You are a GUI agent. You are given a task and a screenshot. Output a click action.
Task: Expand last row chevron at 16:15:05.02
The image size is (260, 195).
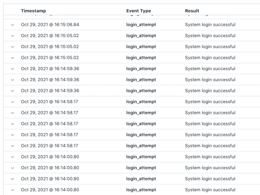point(12,58)
